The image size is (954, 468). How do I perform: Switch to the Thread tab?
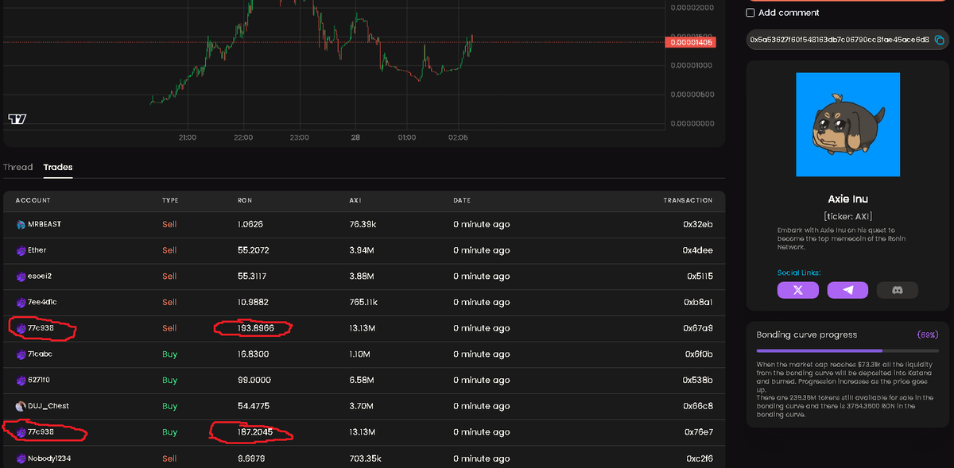[x=17, y=167]
